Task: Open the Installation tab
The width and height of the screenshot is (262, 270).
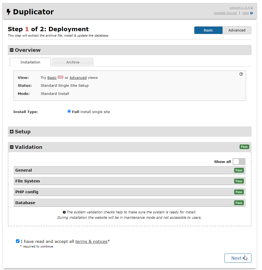Action: coord(30,62)
